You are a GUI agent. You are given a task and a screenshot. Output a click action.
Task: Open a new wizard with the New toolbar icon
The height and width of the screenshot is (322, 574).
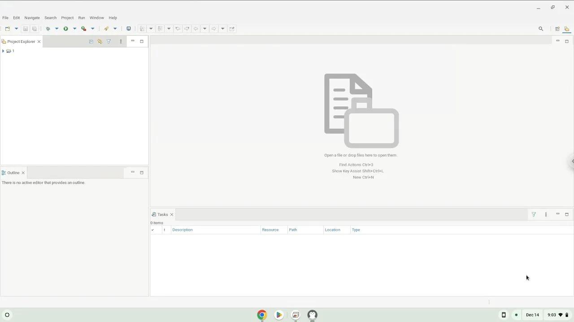[7, 29]
